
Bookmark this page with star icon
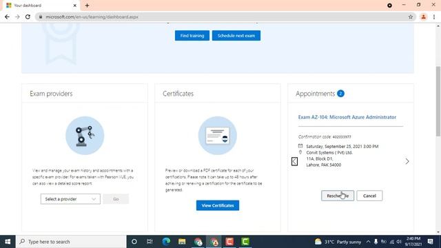click(x=411, y=17)
